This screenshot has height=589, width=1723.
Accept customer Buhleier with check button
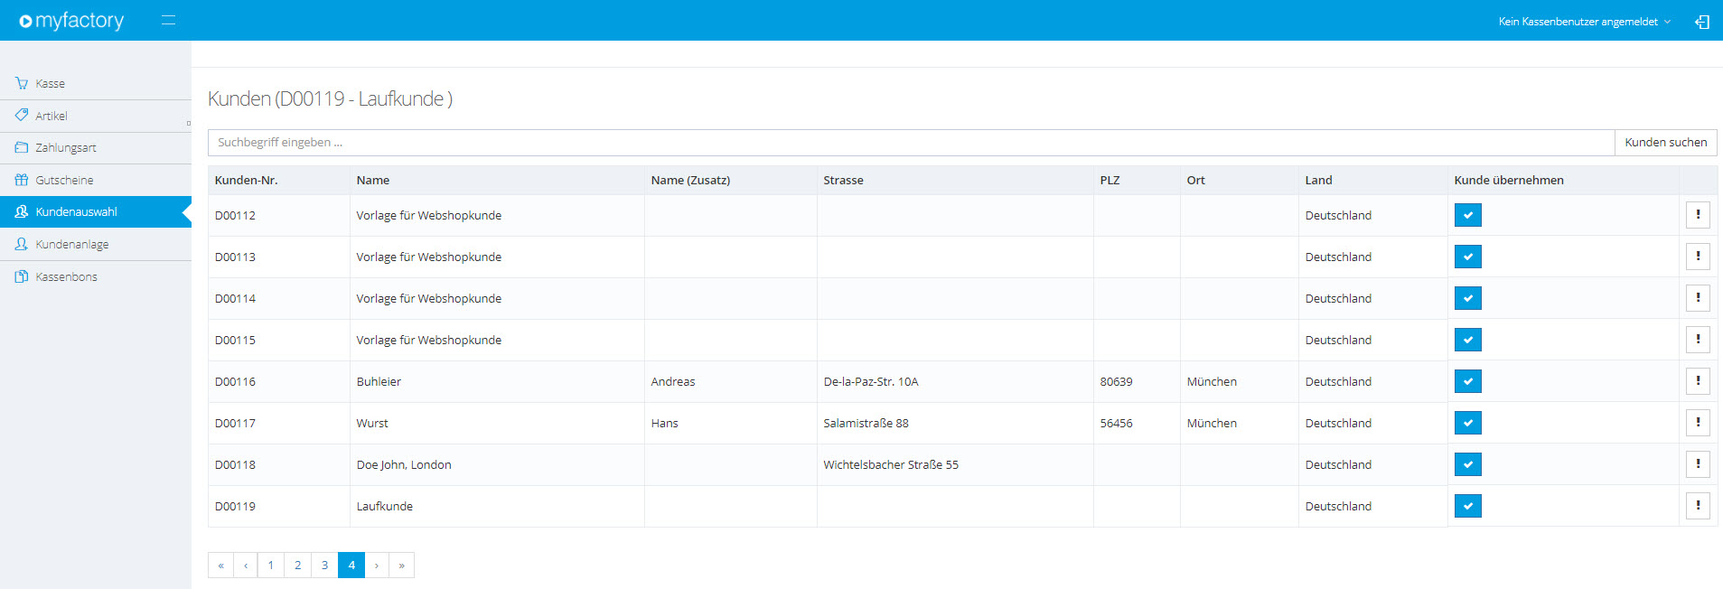pos(1467,381)
